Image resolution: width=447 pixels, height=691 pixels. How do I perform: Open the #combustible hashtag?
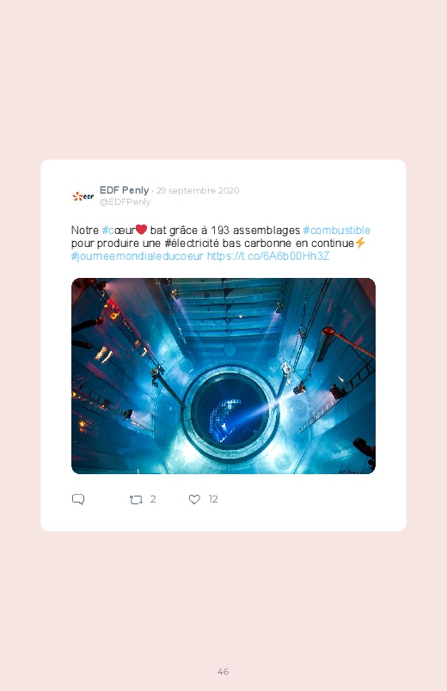tap(336, 231)
